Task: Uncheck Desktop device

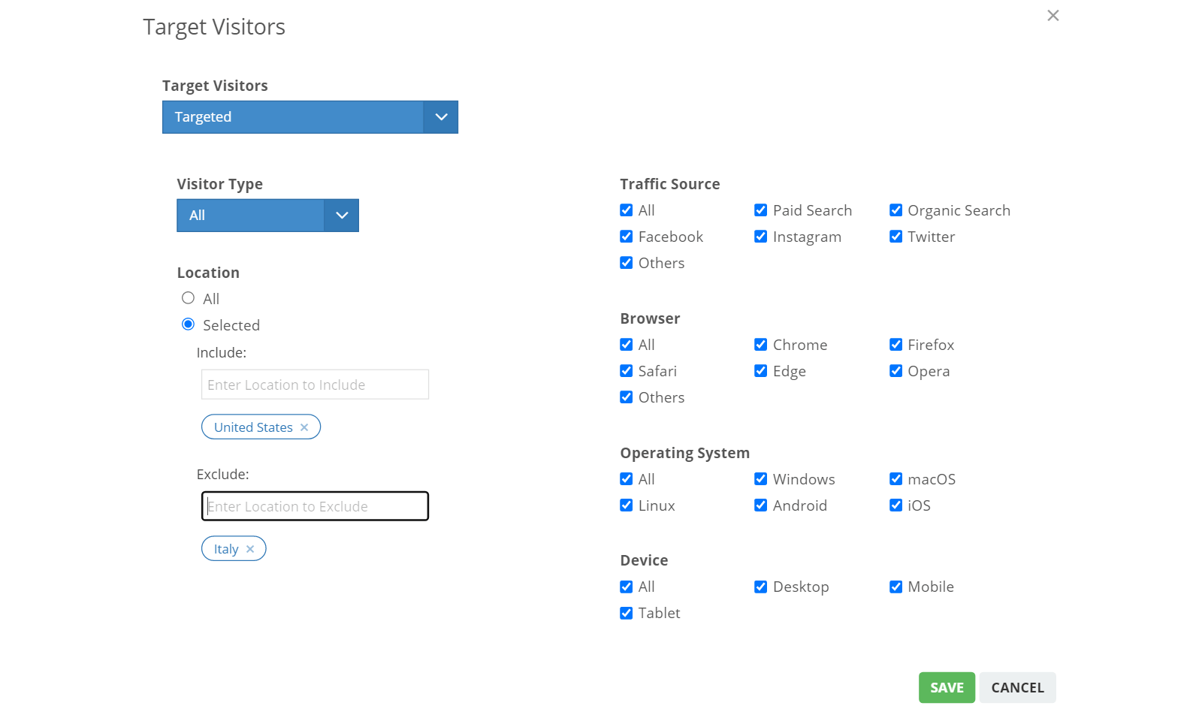Action: 760,587
